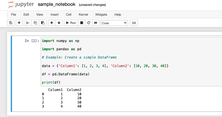This screenshot has height=117, width=222.
Task: Open the File menu
Action: pyautogui.click(x=14, y=14)
